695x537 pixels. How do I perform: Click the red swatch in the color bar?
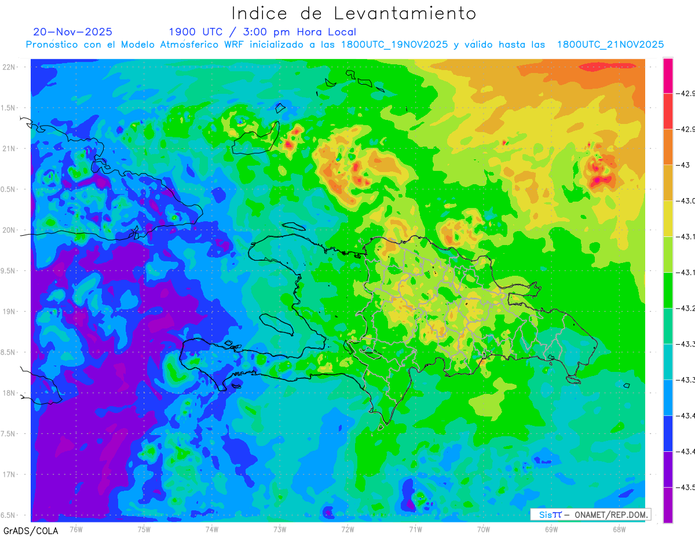click(668, 111)
